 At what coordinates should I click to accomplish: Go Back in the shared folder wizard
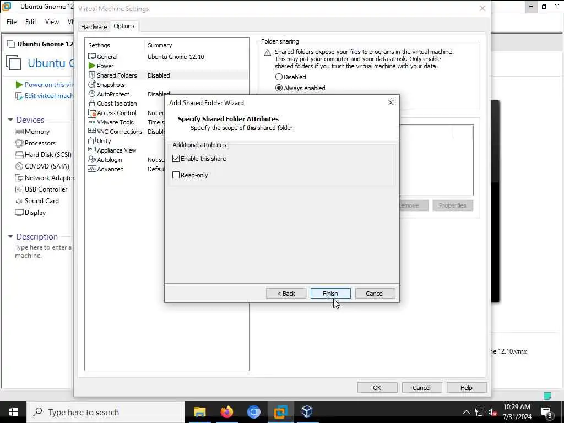coord(286,294)
